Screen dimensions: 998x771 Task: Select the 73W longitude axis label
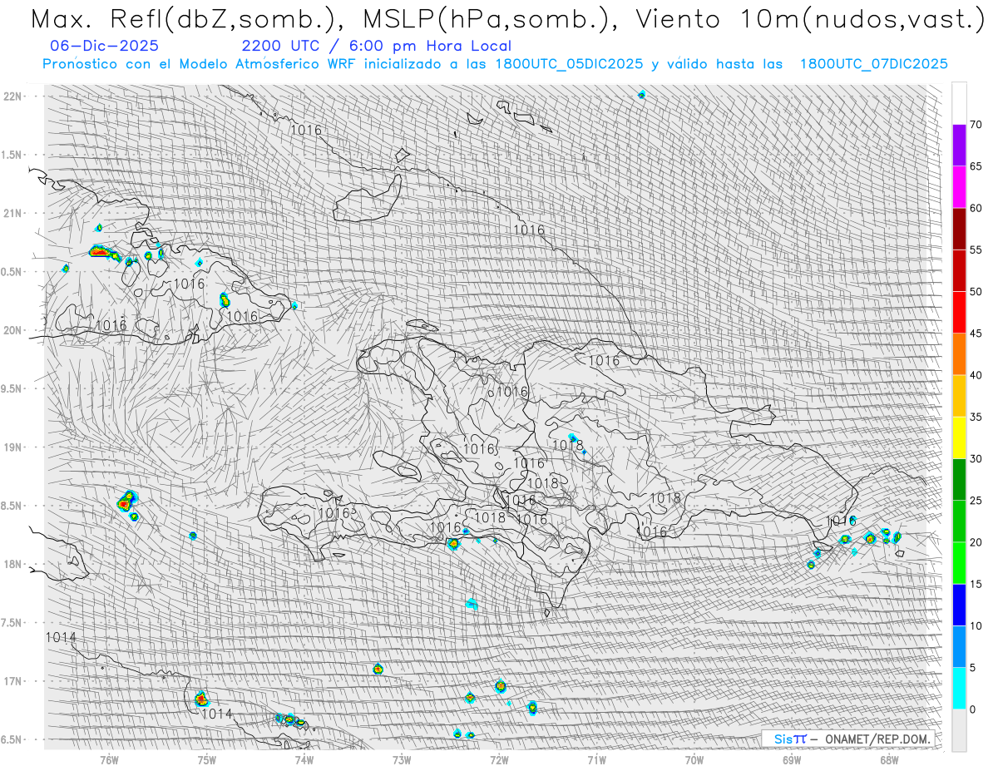coord(402,759)
